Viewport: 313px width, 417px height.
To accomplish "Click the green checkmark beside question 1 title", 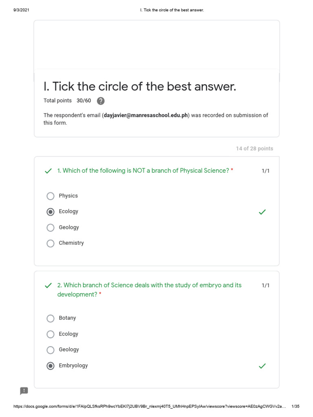I will (48, 171).
